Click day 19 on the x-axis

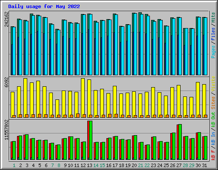click(128, 165)
